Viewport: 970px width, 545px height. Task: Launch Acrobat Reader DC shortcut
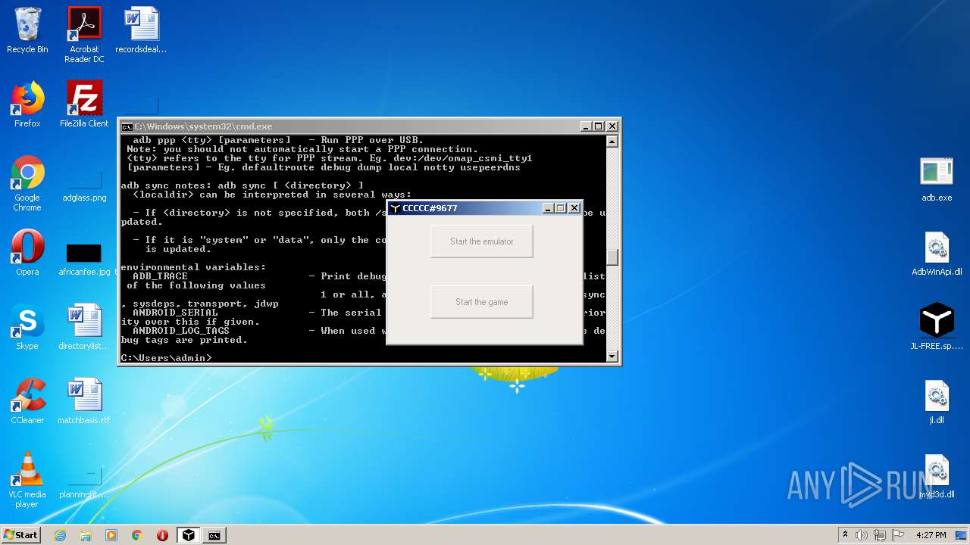(84, 35)
